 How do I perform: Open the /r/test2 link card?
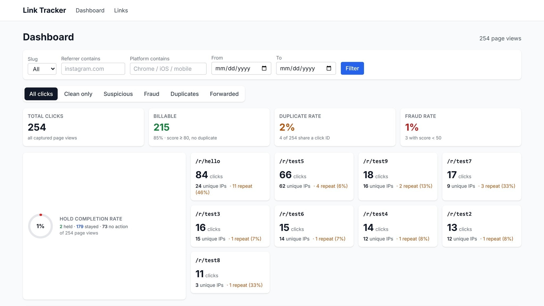click(x=482, y=226)
